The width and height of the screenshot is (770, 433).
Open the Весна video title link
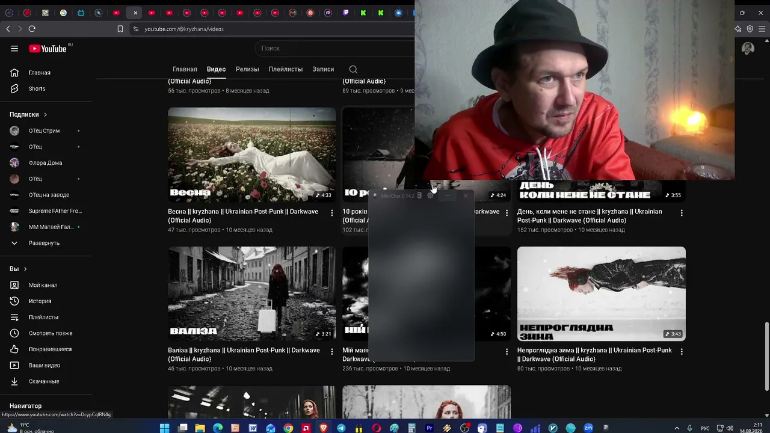pos(243,216)
